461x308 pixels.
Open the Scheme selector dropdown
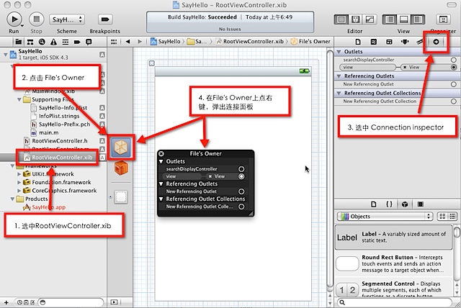(66, 19)
